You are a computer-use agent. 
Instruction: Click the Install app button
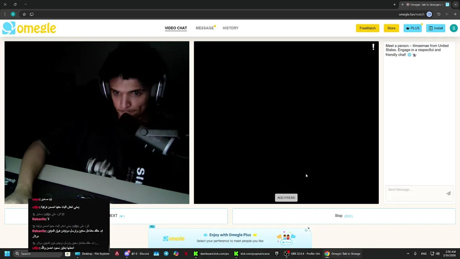click(x=436, y=28)
